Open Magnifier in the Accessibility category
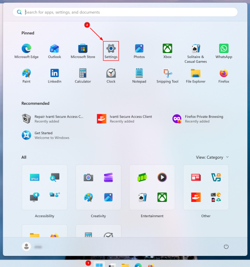The height and width of the screenshot is (267, 250). [x=54, y=177]
